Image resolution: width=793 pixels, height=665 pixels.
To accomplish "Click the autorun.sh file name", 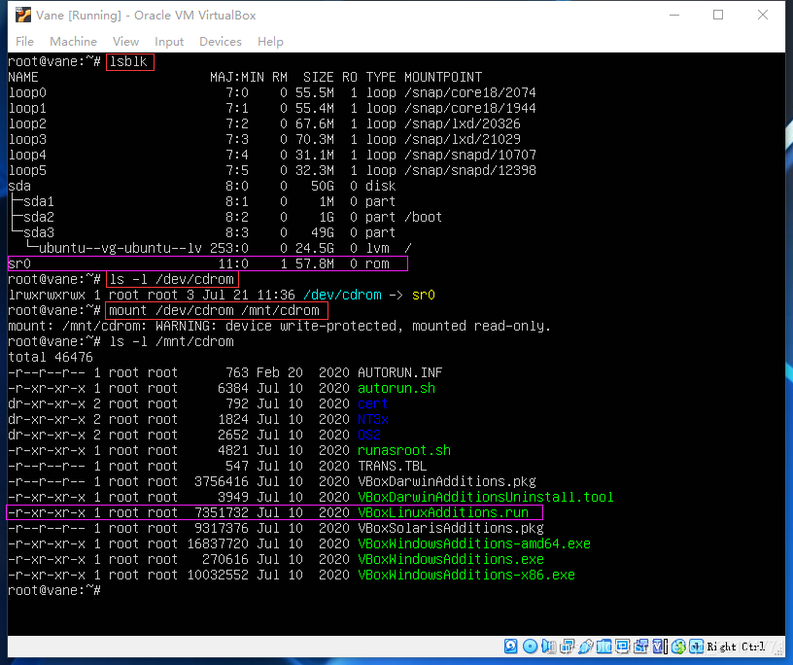I will click(396, 388).
